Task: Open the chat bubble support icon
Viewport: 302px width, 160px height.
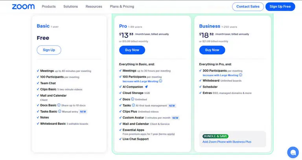Action: (293, 152)
